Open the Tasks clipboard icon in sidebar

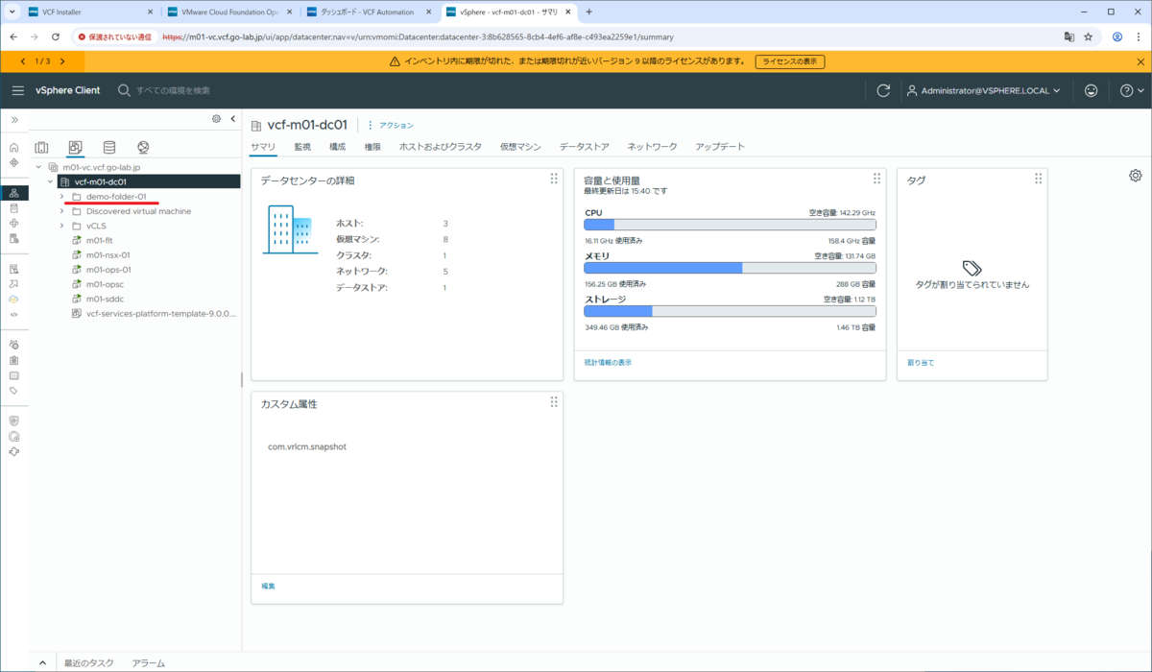[x=14, y=360]
